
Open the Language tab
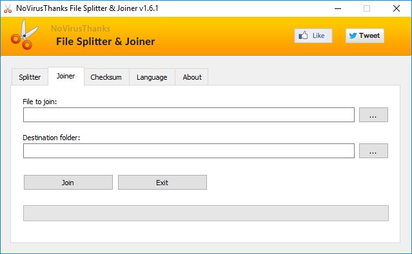[x=152, y=77]
